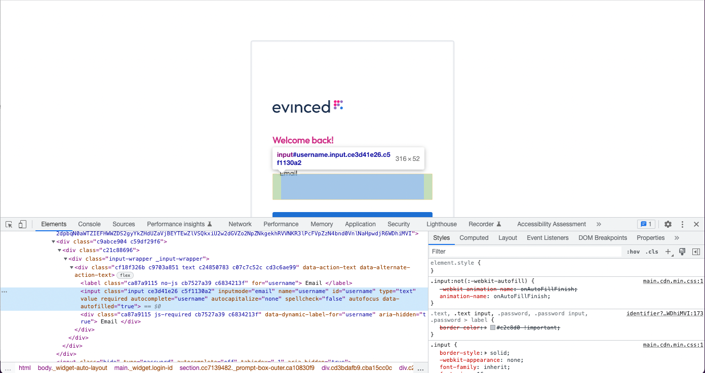Open the Sources tab
705x373 pixels.
124,224
